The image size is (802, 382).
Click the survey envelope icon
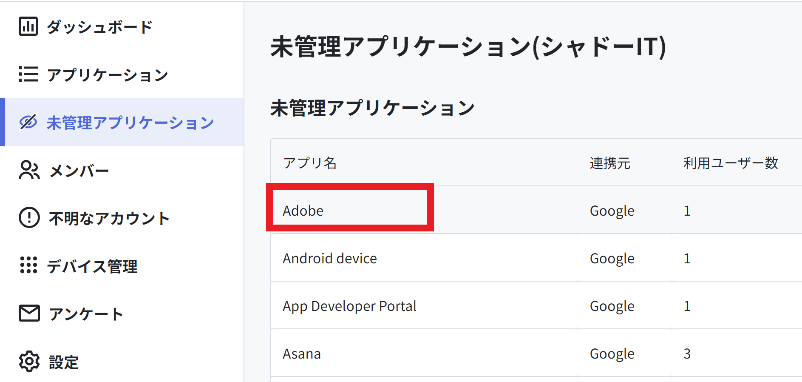click(x=29, y=313)
